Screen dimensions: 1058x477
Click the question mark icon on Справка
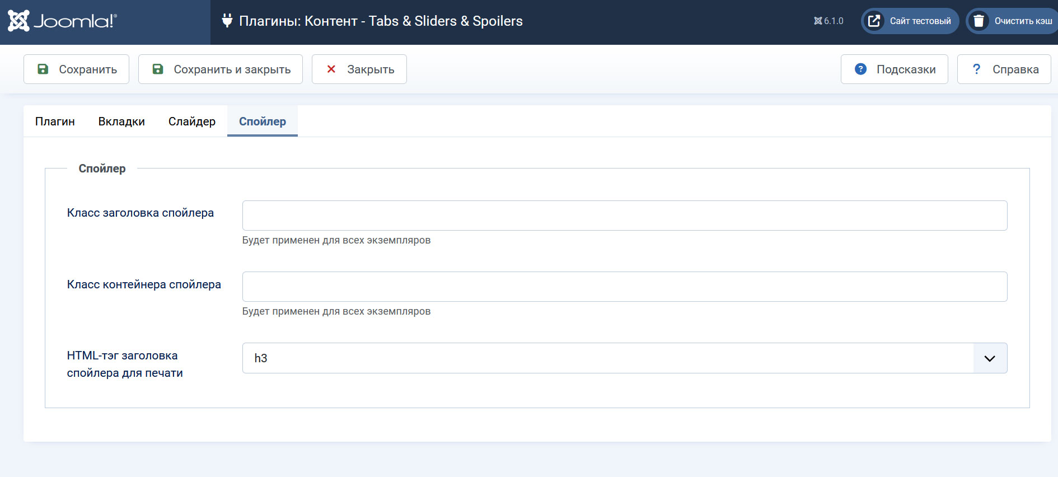pos(977,69)
